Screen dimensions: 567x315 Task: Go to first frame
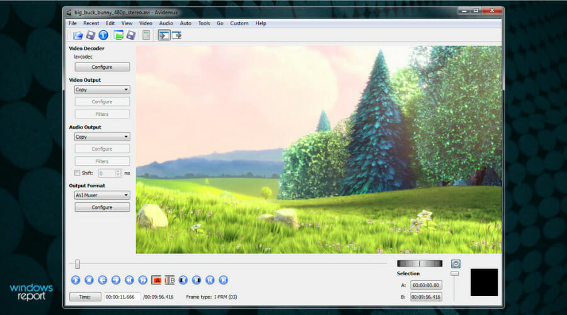point(210,280)
